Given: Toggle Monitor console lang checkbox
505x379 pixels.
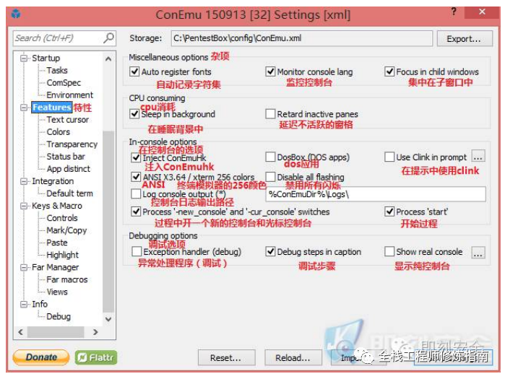Looking at the screenshot, I should tap(270, 71).
